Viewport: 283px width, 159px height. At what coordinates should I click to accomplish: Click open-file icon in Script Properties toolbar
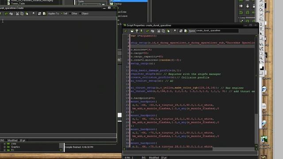132,31
